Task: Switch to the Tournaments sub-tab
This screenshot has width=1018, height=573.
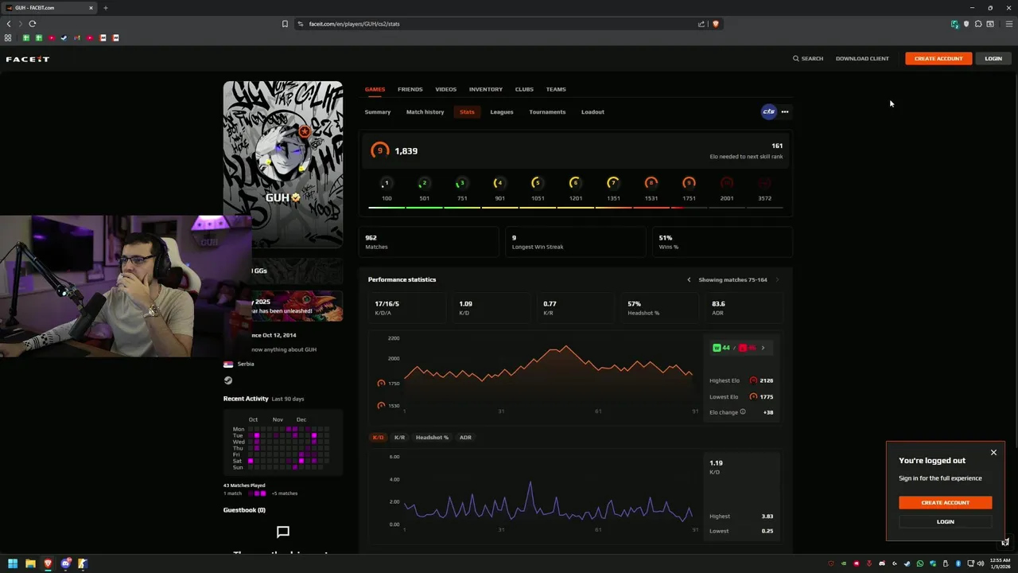Action: (x=547, y=112)
